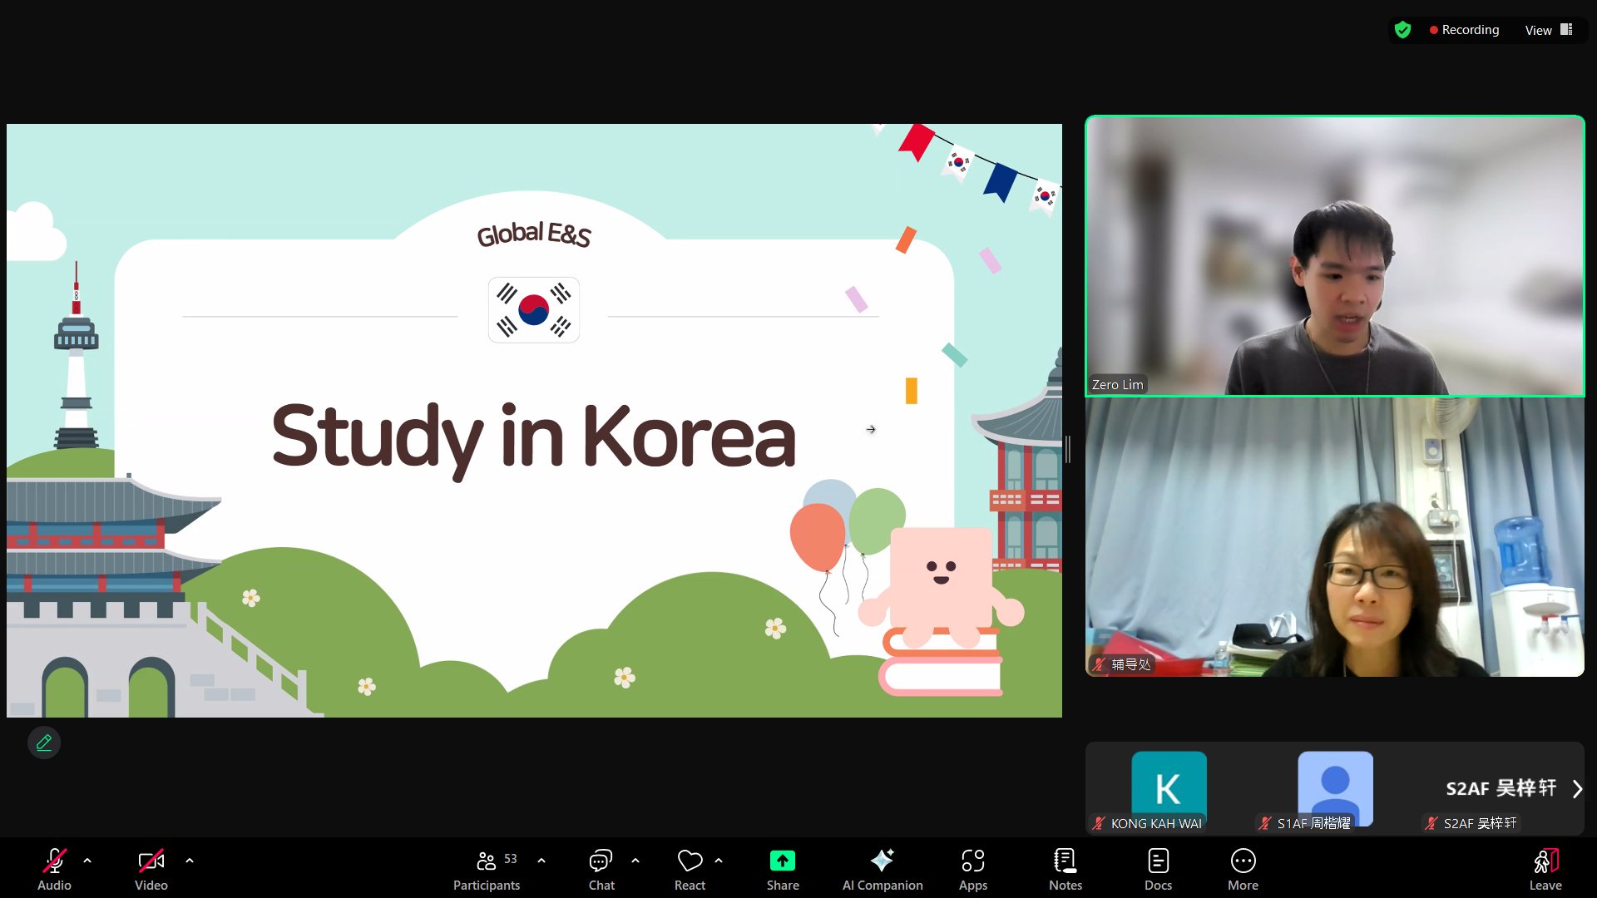Unmute microphone with Audio button
Screen dimensions: 1597x898
[x=54, y=869]
